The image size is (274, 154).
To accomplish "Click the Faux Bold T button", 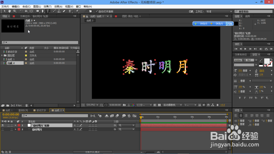I will (240, 98).
